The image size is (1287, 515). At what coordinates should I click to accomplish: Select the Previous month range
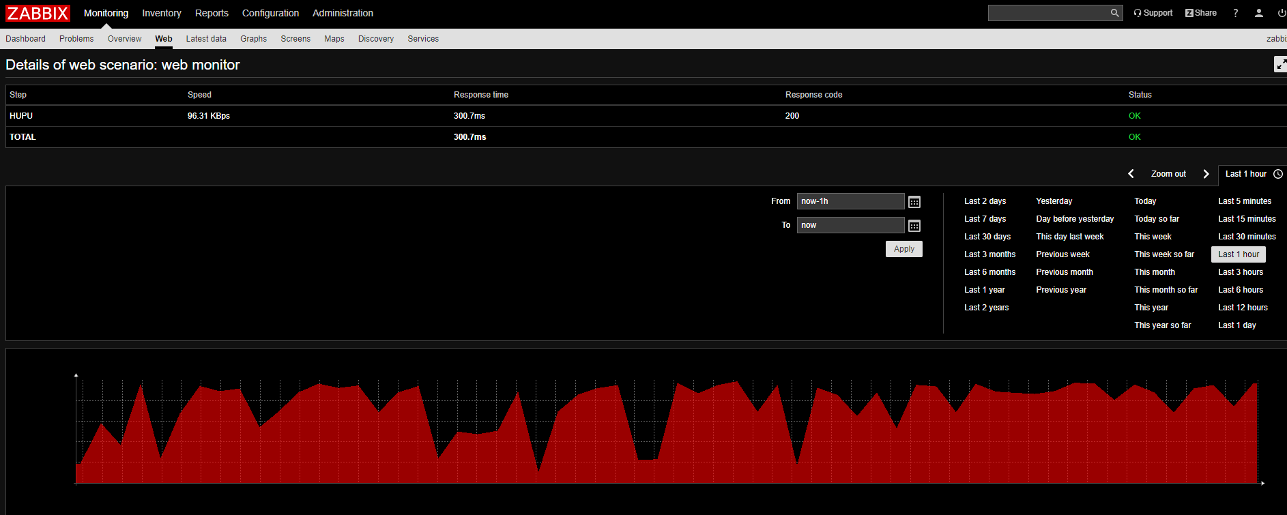tap(1065, 272)
